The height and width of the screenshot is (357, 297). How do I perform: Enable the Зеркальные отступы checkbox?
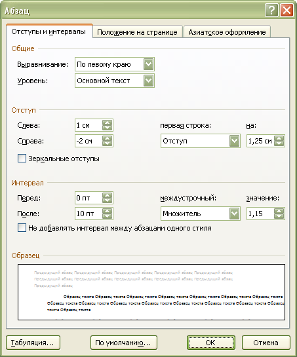coord(22,159)
